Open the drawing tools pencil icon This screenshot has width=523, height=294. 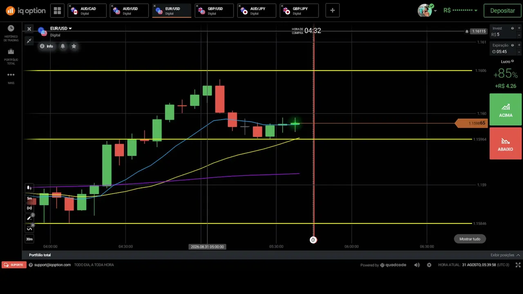click(x=29, y=218)
